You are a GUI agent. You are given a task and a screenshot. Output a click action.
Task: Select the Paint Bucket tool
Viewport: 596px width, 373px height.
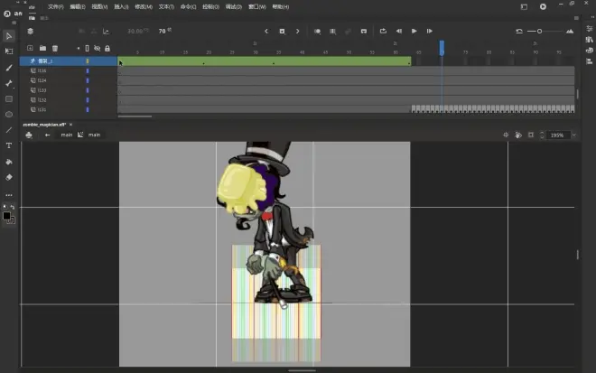(x=9, y=162)
